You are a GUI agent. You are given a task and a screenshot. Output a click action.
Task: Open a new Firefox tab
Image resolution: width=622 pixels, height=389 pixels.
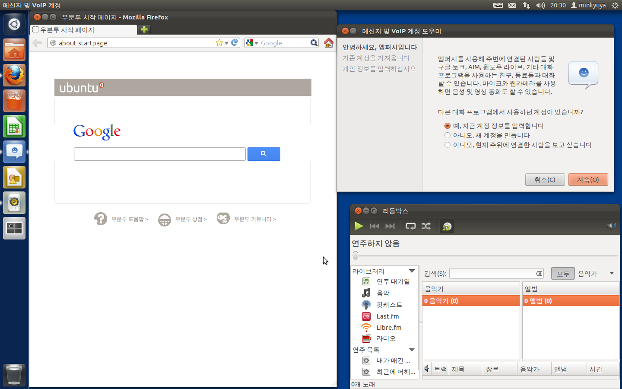(144, 29)
